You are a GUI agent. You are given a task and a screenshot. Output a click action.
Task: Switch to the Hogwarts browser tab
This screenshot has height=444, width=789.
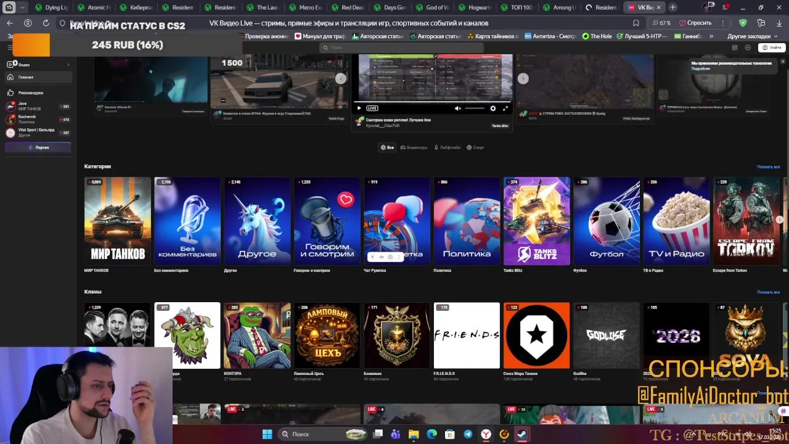pos(475,7)
